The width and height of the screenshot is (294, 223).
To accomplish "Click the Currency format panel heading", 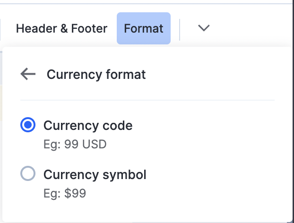I will (x=96, y=74).
